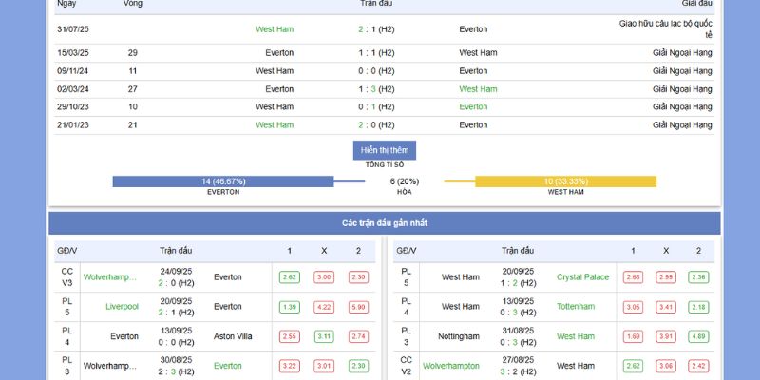Screen dimensions: 760x380
Task: Click odds 2.30 in the 24/09/25 row
Action: point(359,277)
